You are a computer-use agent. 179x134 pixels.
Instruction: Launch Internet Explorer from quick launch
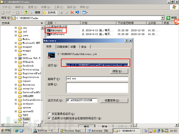(x=17, y=131)
